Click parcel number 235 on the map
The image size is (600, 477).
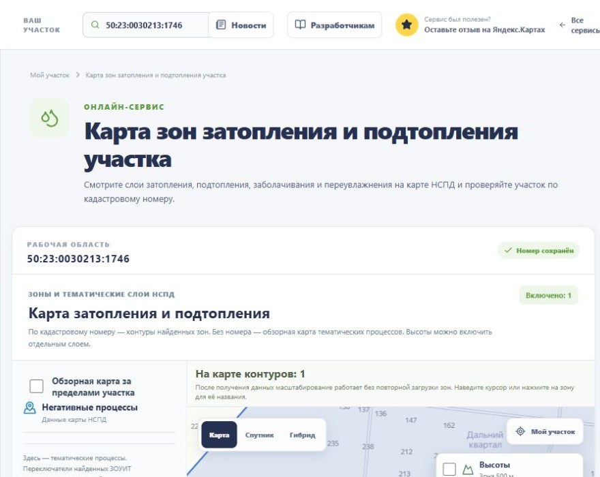tap(333, 444)
